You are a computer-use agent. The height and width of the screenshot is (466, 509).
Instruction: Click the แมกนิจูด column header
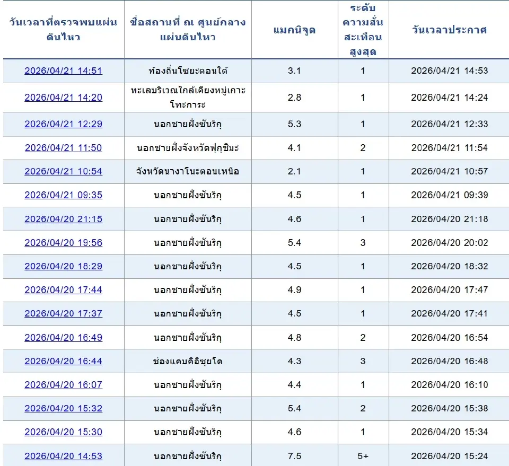(294, 30)
